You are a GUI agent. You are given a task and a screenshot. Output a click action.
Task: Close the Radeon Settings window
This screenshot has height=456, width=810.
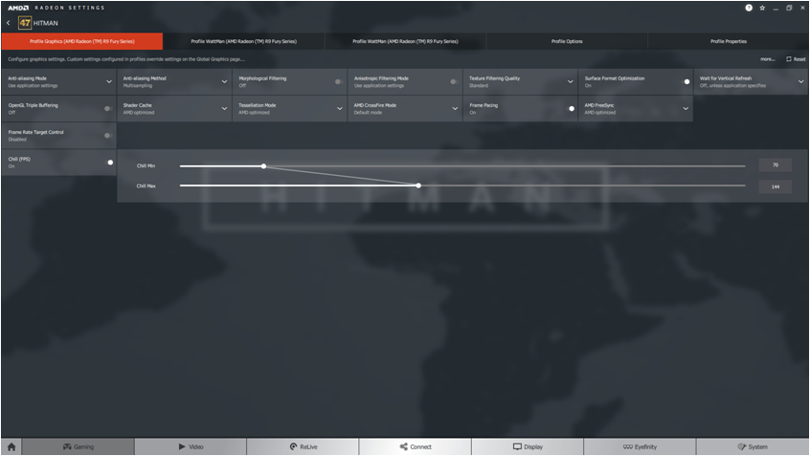tap(802, 8)
